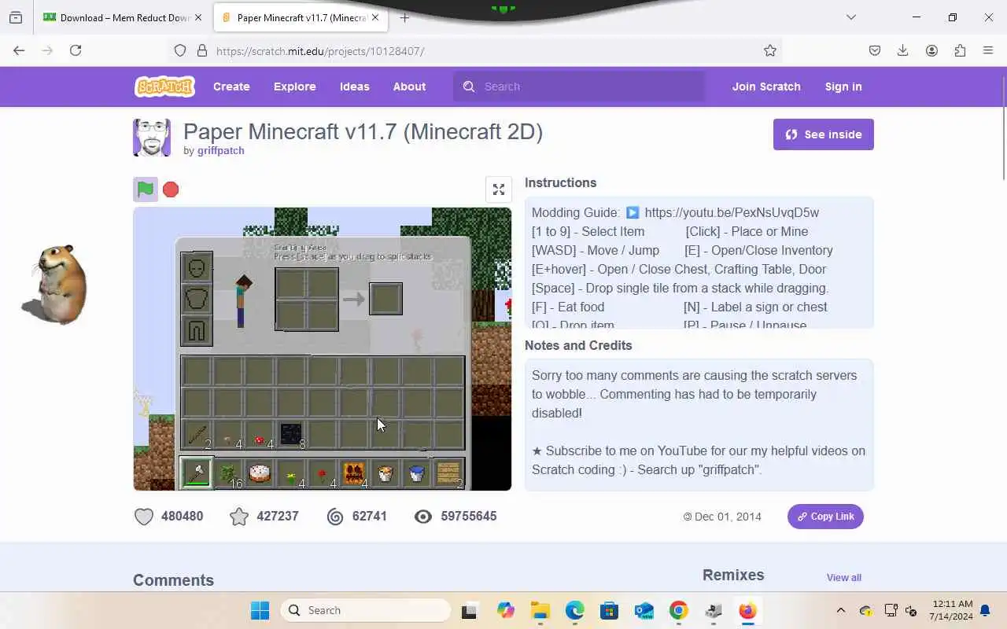Open the About menu item
Viewport: 1007px width, 629px height.
(x=409, y=86)
